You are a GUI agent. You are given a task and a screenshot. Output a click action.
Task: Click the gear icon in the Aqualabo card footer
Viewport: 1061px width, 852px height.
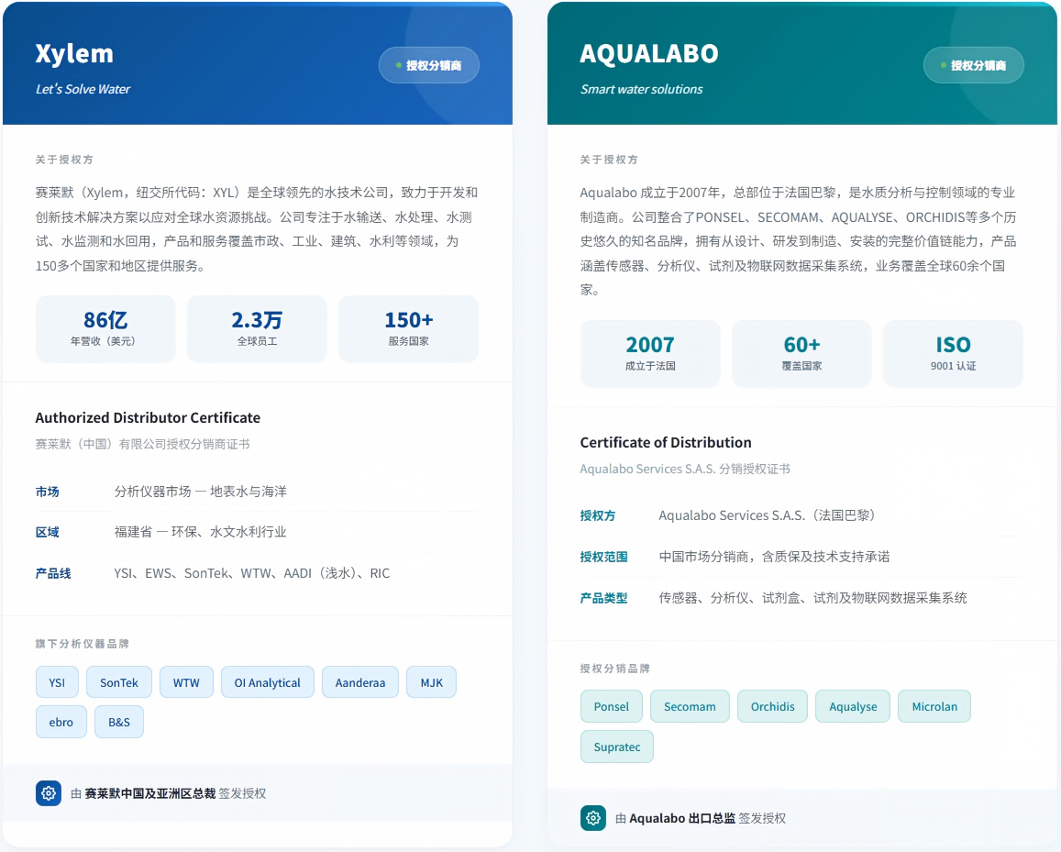592,818
